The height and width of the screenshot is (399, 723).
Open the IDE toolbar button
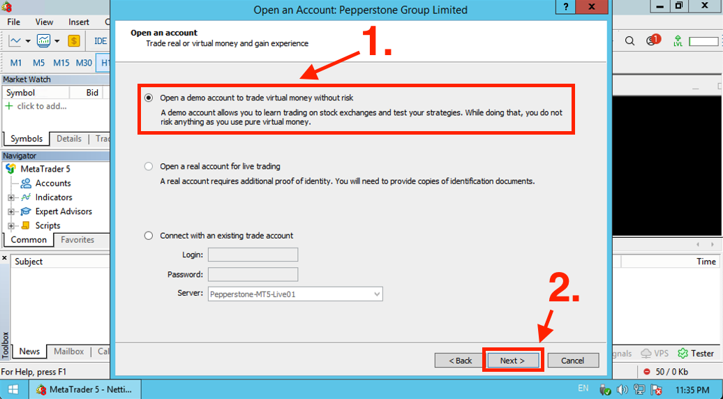click(100, 41)
